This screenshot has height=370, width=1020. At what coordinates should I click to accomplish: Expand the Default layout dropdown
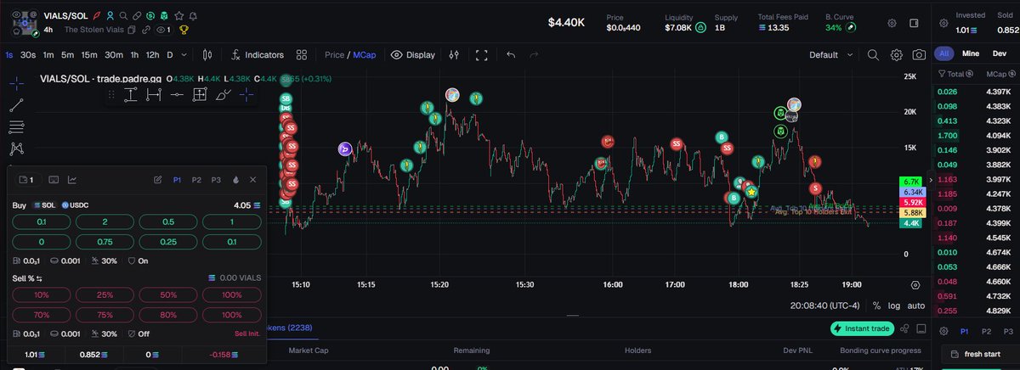coord(831,55)
